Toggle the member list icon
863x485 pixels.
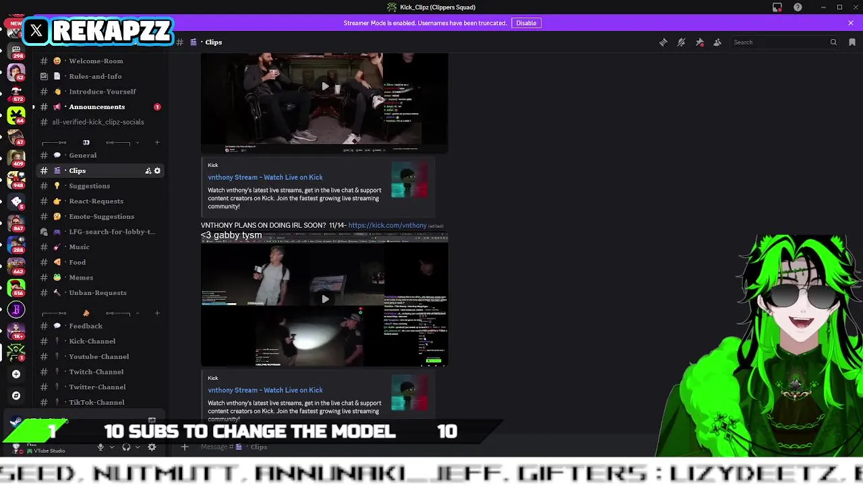pos(717,42)
